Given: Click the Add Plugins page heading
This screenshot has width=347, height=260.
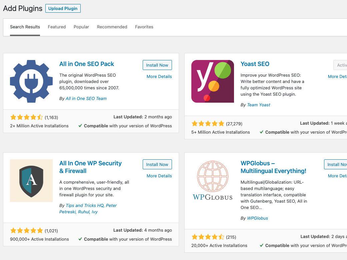Looking at the screenshot, I should (23, 8).
